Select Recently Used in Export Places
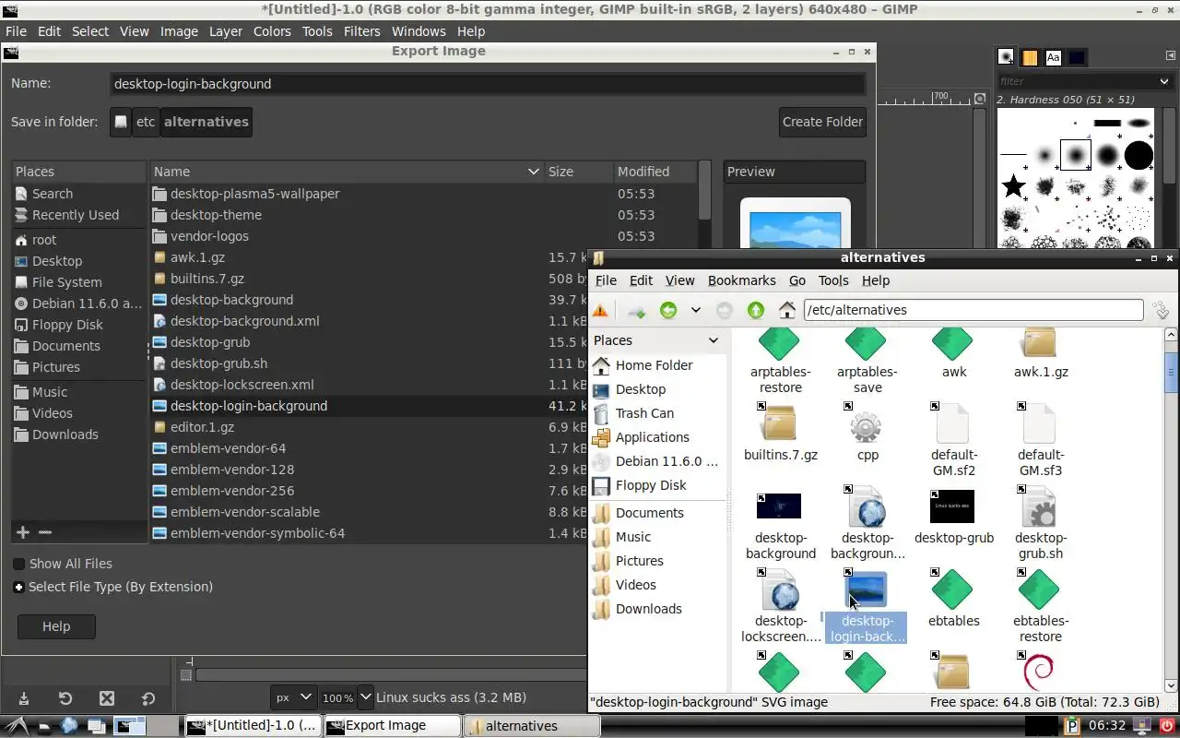The height and width of the screenshot is (738, 1180). [x=76, y=215]
